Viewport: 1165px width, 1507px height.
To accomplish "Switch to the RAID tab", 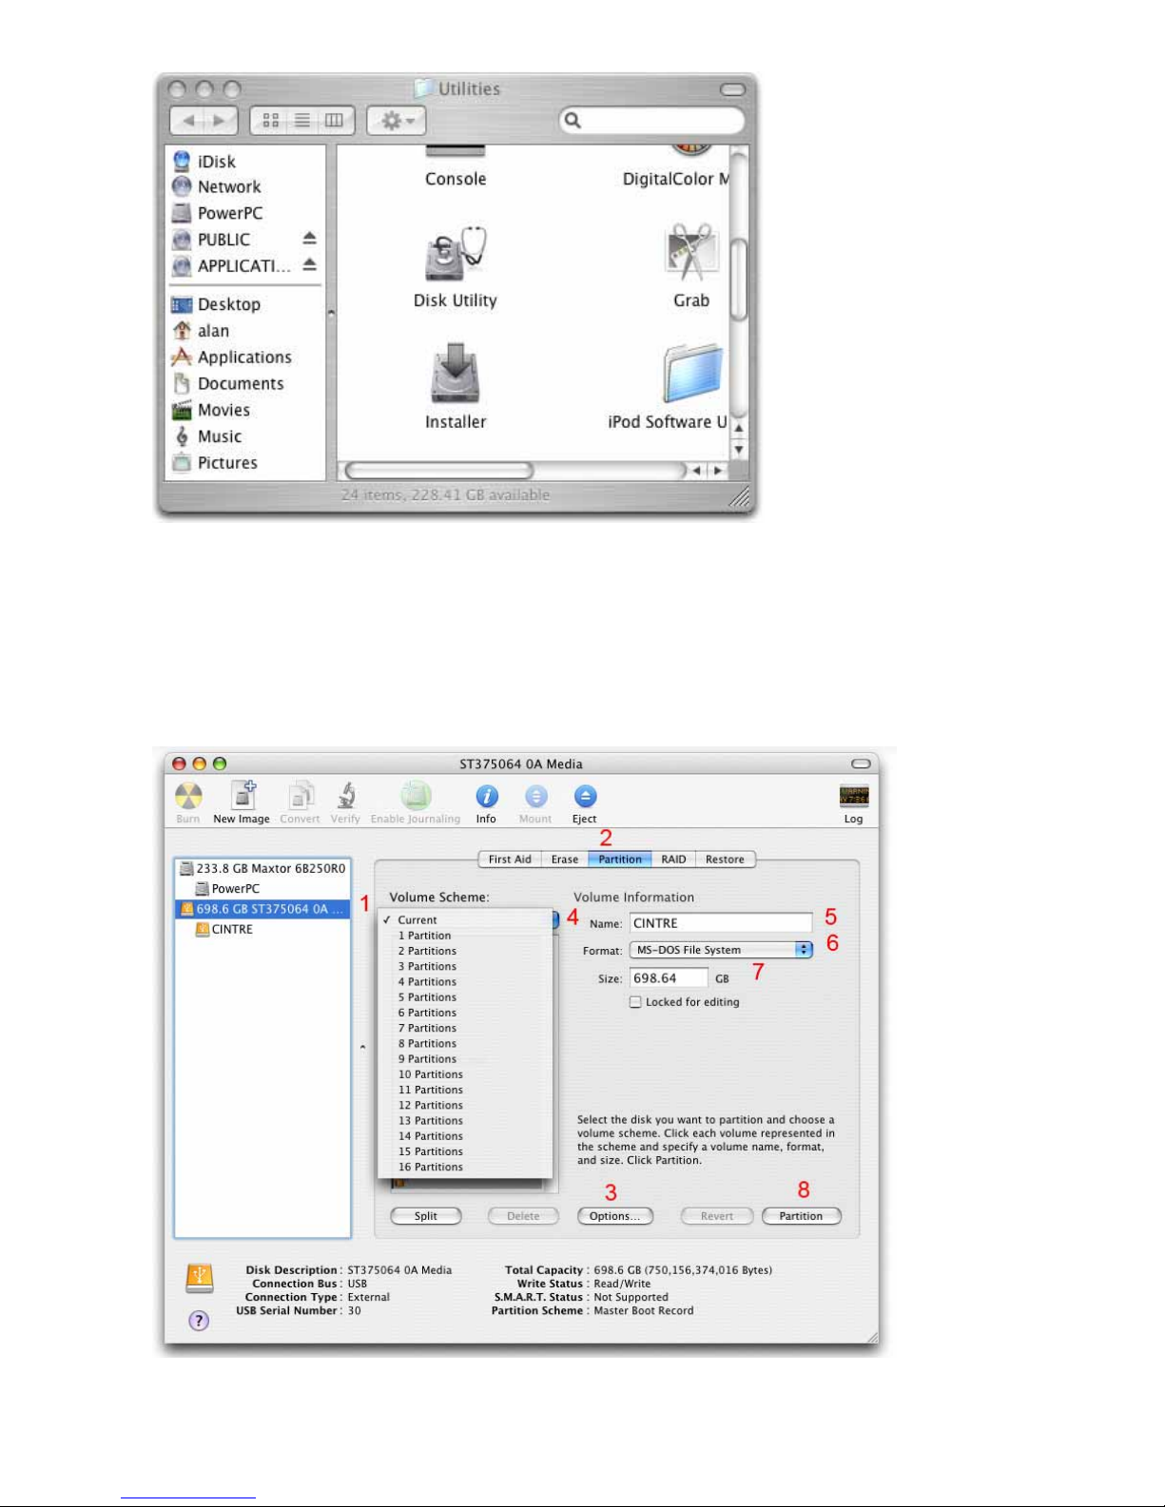I will coord(674,860).
